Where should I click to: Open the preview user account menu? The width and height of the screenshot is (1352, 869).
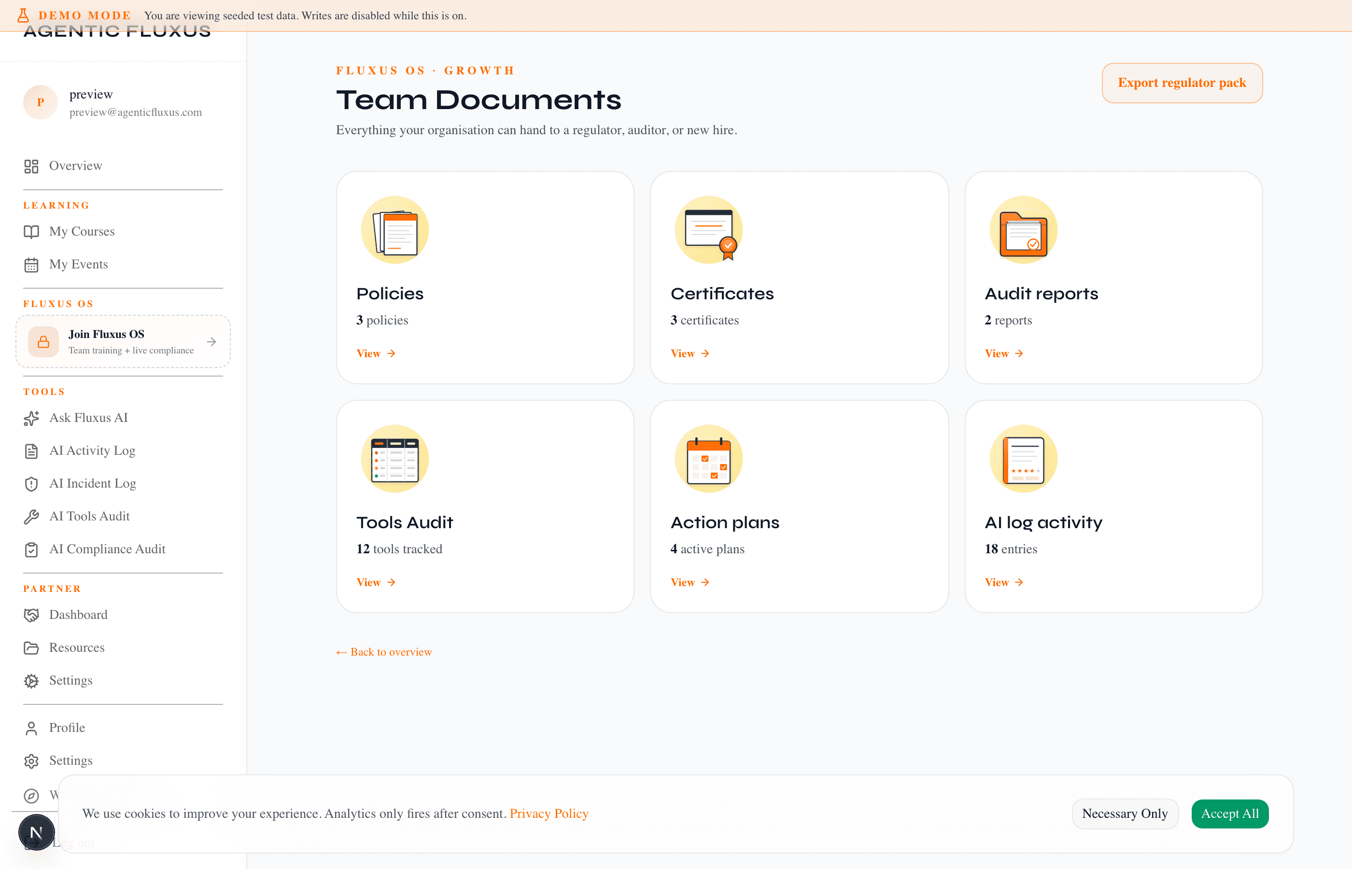point(113,103)
